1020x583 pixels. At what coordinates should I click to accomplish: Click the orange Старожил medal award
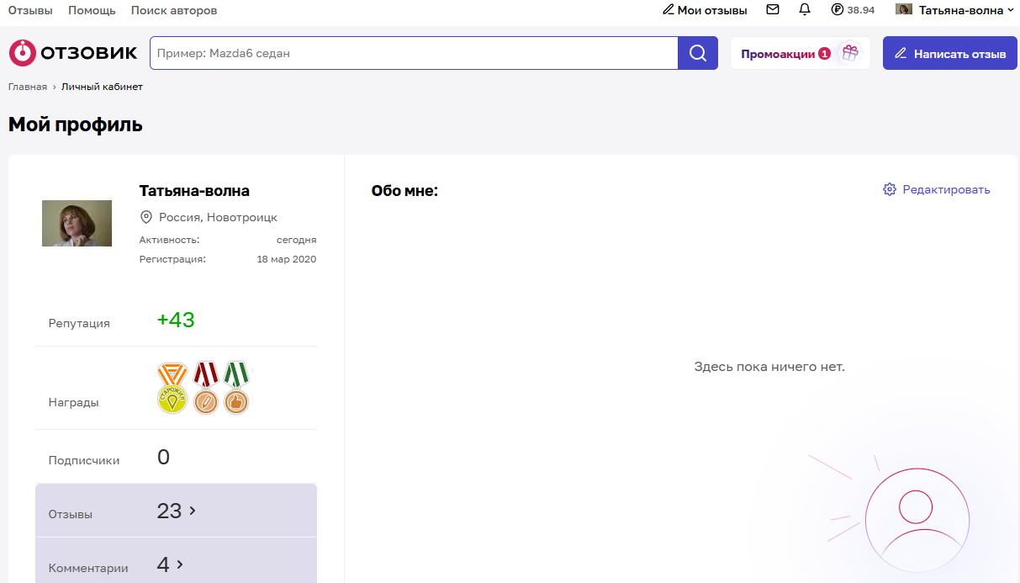(x=172, y=388)
